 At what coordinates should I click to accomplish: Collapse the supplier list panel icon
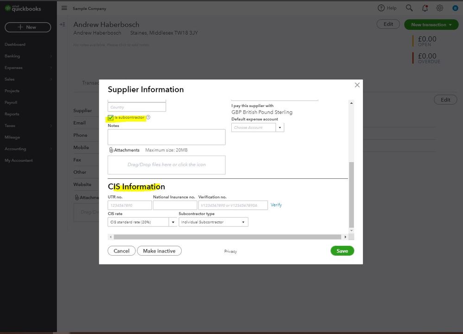(62, 25)
